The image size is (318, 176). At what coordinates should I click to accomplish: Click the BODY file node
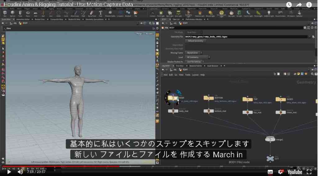pyautogui.click(x=173, y=98)
